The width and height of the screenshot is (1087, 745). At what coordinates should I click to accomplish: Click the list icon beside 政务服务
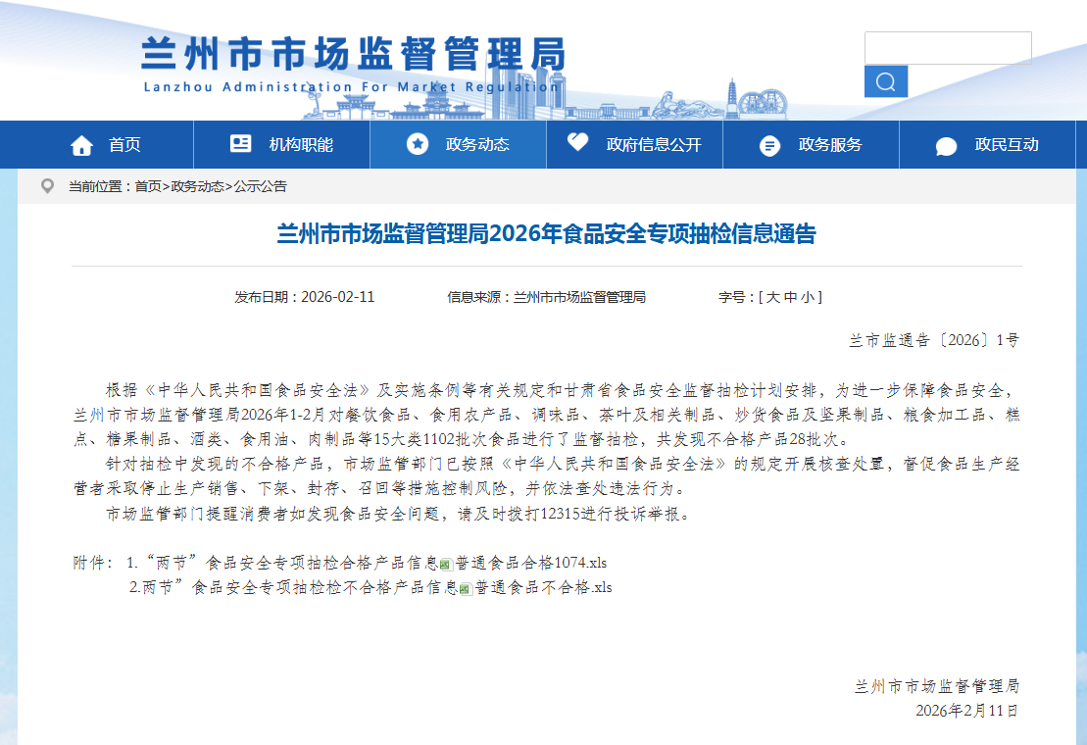[x=770, y=146]
